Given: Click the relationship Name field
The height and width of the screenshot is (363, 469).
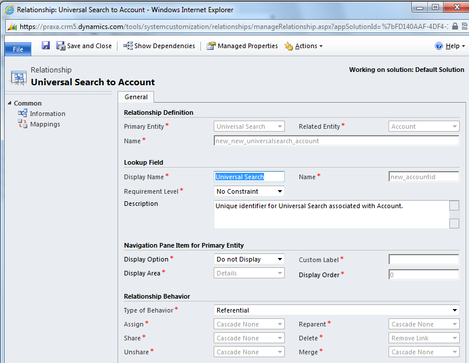Looking at the screenshot, I should tap(336, 141).
